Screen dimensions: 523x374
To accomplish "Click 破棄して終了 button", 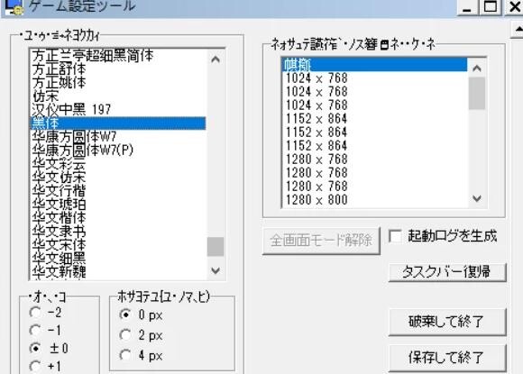I will (x=447, y=322).
